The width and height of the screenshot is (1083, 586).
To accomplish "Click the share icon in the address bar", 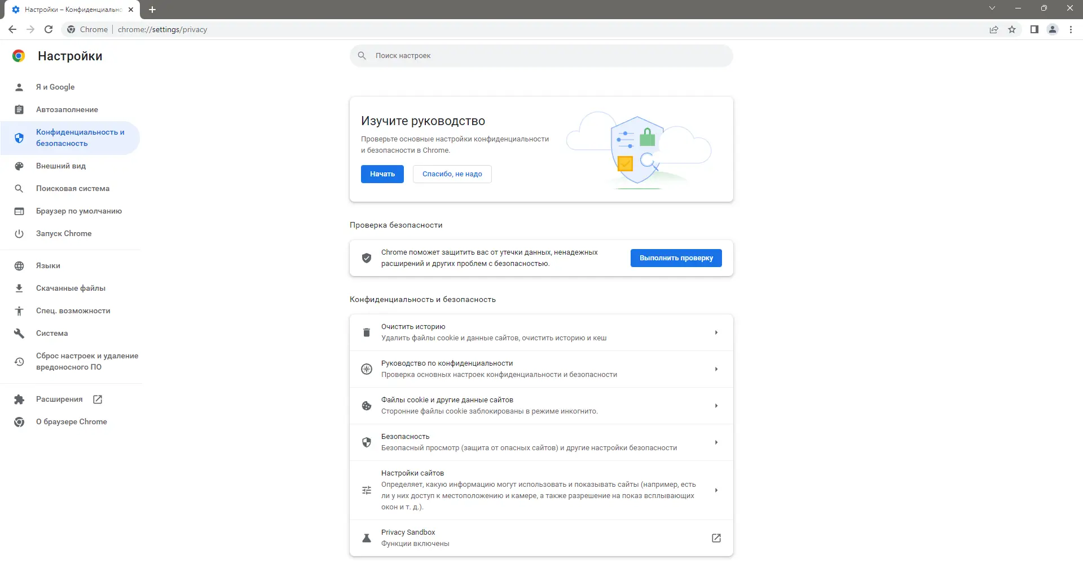I will pyautogui.click(x=994, y=29).
